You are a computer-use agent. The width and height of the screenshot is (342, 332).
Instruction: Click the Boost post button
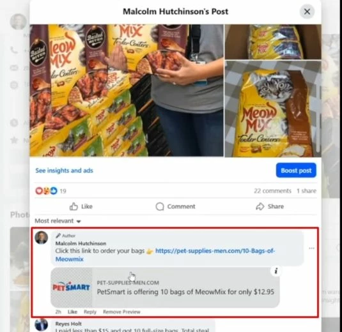(x=296, y=170)
